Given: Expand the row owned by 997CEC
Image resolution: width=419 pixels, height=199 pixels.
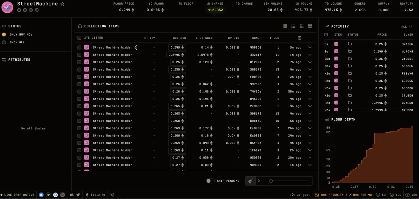Looking at the screenshot, I should 310,84.
